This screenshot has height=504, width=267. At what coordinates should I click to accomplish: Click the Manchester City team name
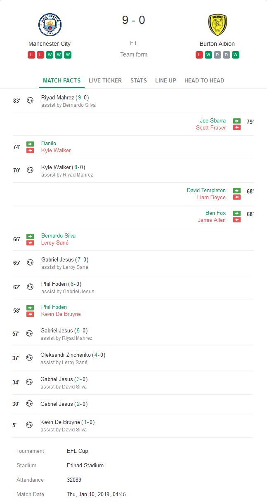[50, 44]
